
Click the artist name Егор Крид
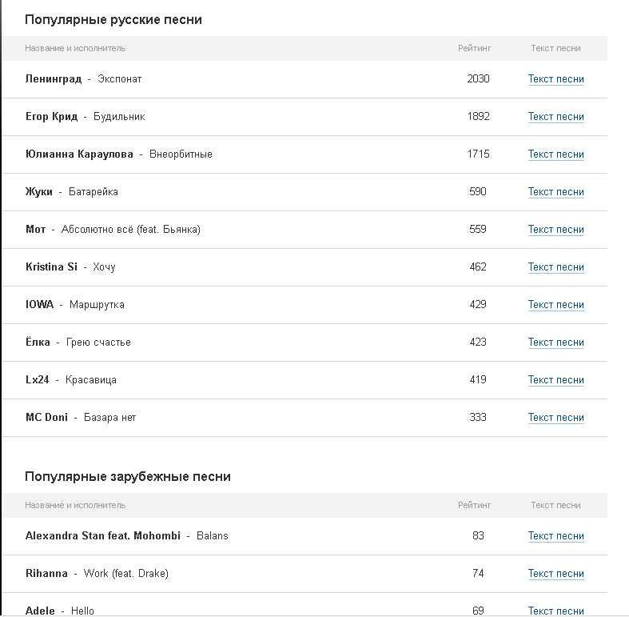[x=52, y=117]
